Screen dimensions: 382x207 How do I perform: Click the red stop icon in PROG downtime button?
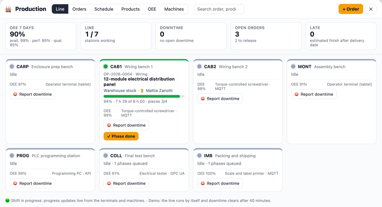(15, 183)
